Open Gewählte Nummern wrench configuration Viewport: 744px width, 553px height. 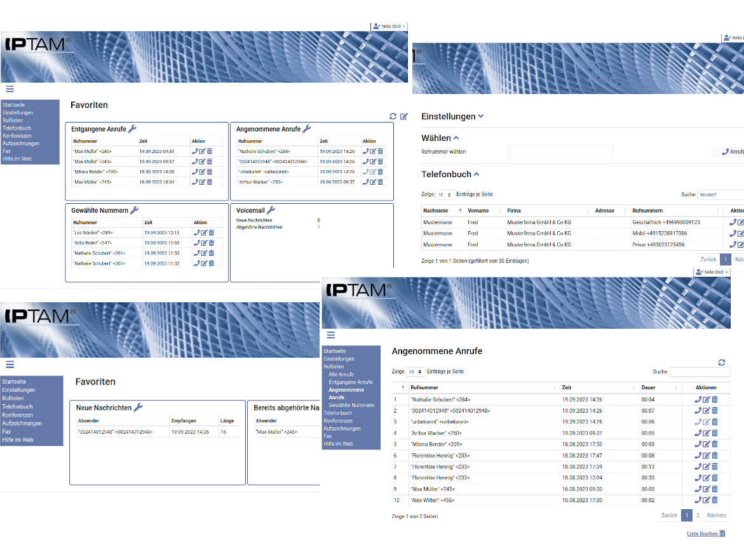134,210
